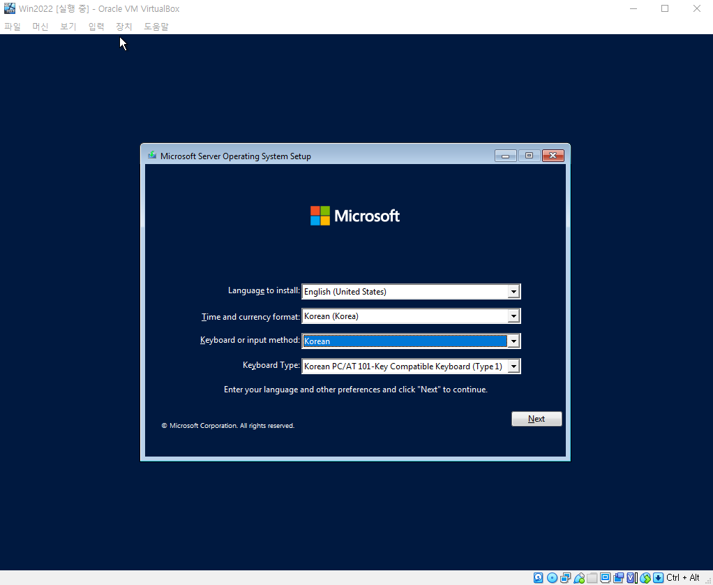Viewport: 713px width, 585px height.
Task: Open the 머신 menu
Action: click(x=40, y=27)
